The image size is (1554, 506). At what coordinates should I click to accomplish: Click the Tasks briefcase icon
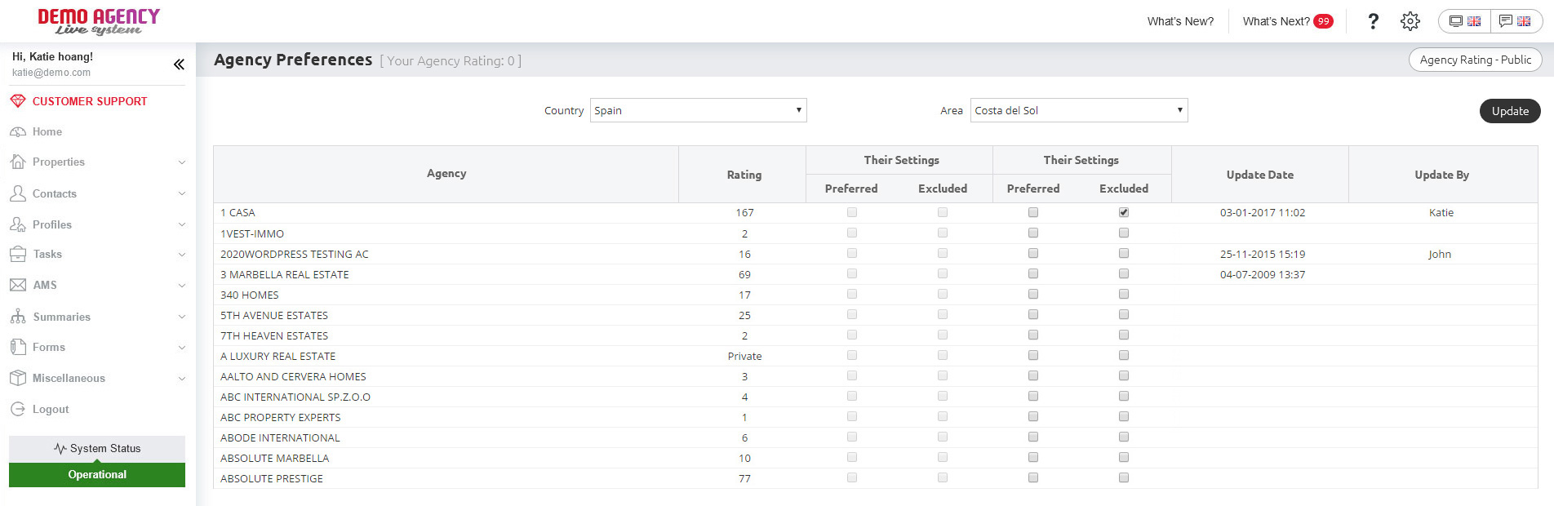tap(18, 254)
